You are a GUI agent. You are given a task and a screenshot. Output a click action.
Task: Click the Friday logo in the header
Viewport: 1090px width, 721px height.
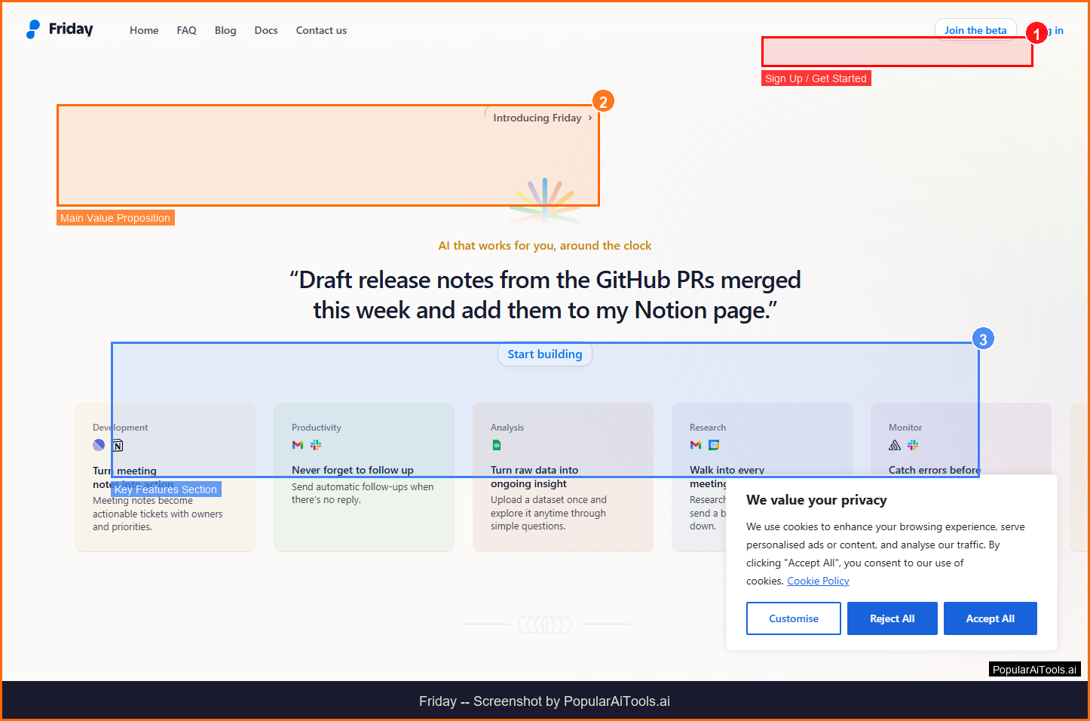pos(60,29)
